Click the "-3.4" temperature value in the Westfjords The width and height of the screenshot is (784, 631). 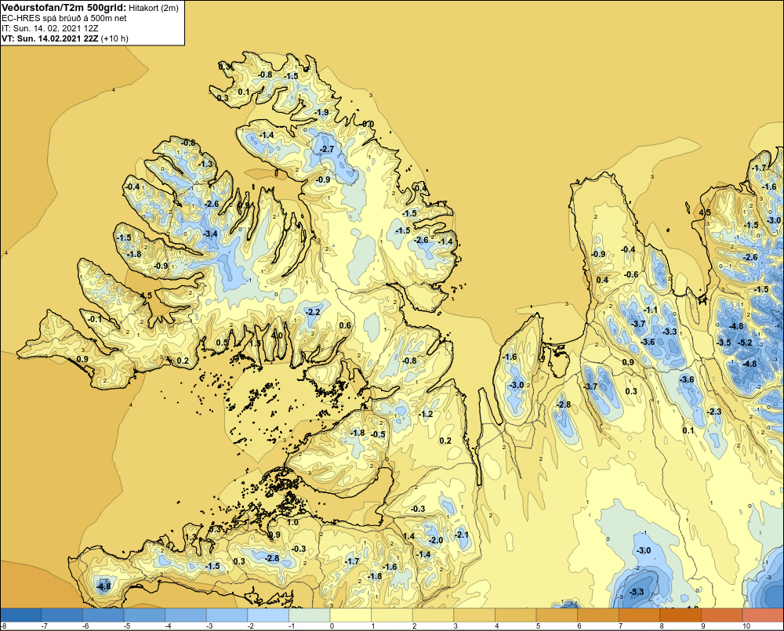point(210,234)
